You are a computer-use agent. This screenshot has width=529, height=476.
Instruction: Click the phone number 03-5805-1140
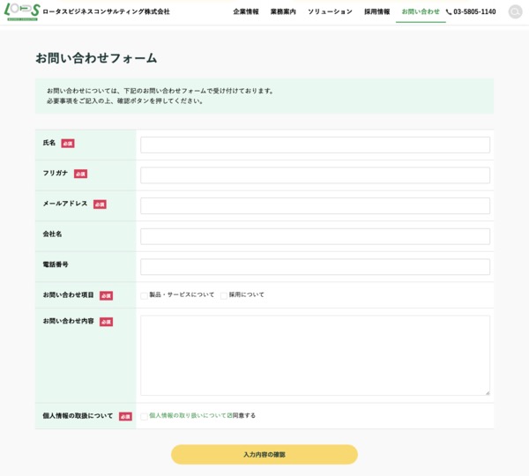(474, 11)
